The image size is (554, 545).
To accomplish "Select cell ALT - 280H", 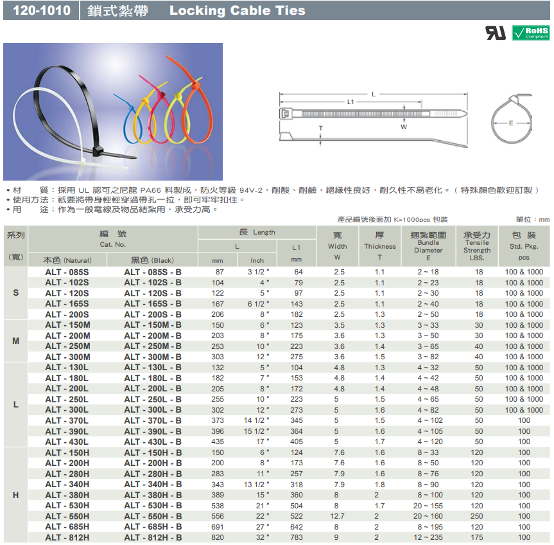I will (x=67, y=474).
